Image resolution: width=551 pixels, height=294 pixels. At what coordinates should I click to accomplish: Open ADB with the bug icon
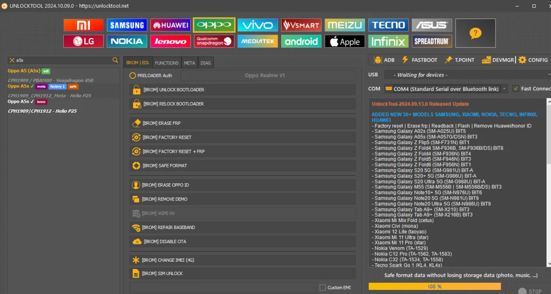pyautogui.click(x=384, y=60)
